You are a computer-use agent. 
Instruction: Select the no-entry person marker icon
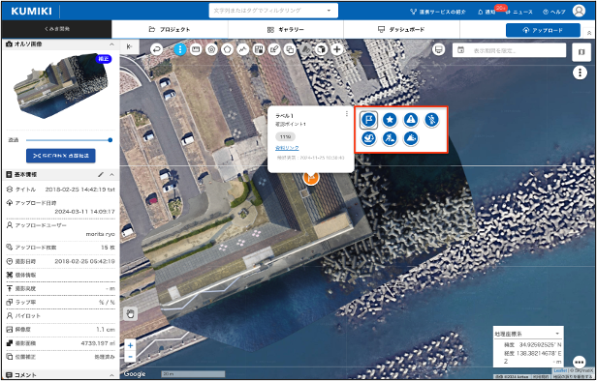pyautogui.click(x=432, y=120)
